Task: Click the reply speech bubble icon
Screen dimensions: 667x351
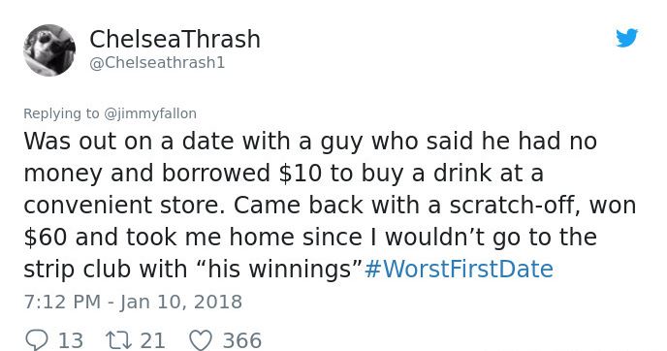Action: pos(37,341)
